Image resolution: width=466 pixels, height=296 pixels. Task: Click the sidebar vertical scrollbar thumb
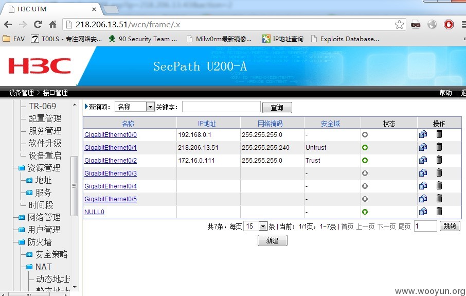coord(74,186)
